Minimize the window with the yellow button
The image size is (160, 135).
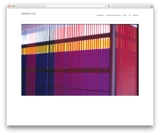click(12, 6)
